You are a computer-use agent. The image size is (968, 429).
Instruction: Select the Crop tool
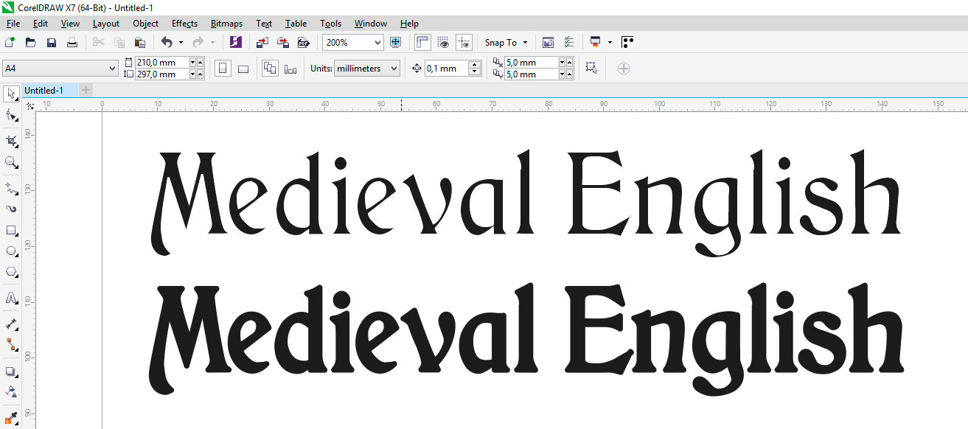click(x=11, y=141)
